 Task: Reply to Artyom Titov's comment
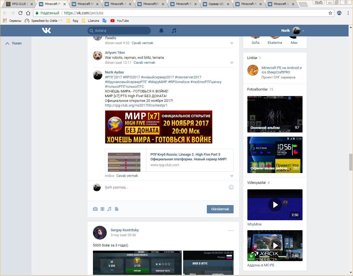point(144,63)
